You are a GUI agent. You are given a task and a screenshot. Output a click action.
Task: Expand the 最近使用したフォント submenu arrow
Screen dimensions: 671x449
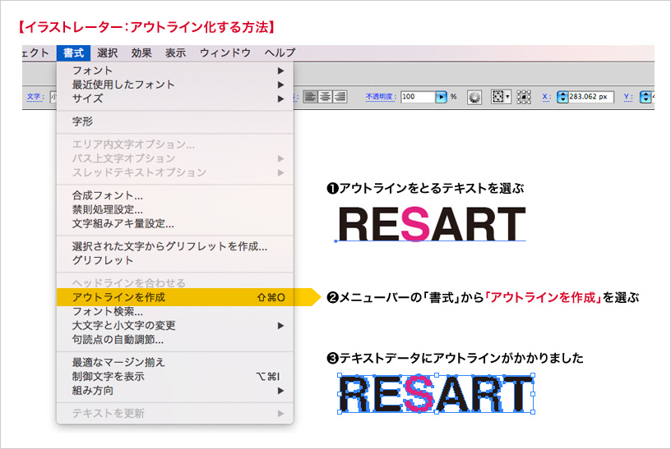coord(280,85)
